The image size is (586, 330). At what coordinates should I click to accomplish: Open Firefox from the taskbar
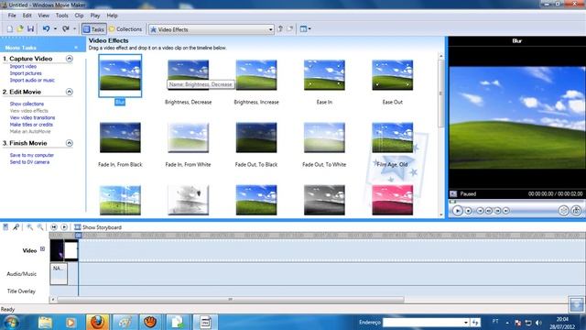[x=97, y=322]
